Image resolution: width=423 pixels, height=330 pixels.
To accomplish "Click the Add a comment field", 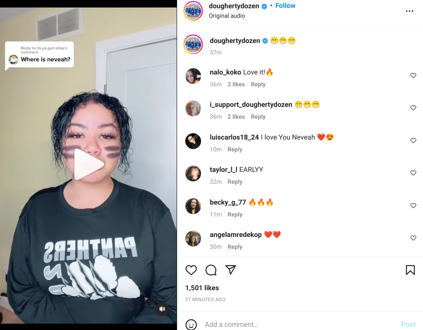I will pos(300,324).
